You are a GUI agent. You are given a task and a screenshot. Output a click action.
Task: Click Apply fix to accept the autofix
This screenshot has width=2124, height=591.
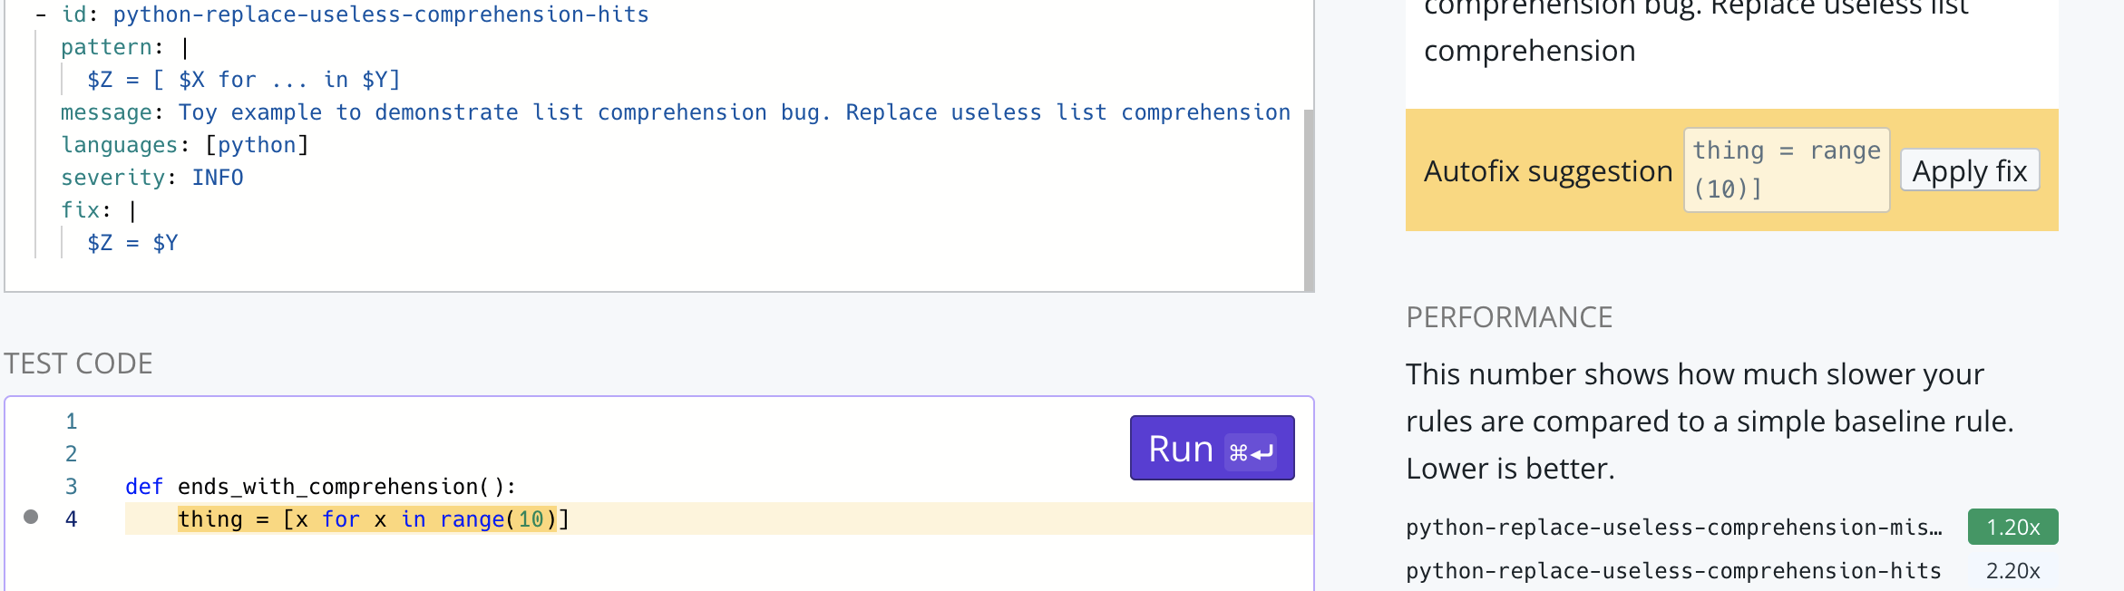tap(1968, 170)
